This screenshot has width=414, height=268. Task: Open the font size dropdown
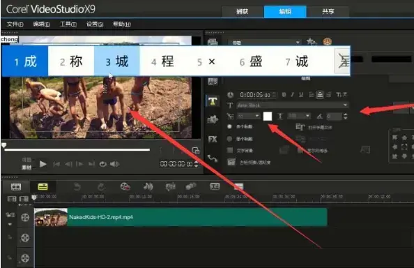[x=249, y=116]
